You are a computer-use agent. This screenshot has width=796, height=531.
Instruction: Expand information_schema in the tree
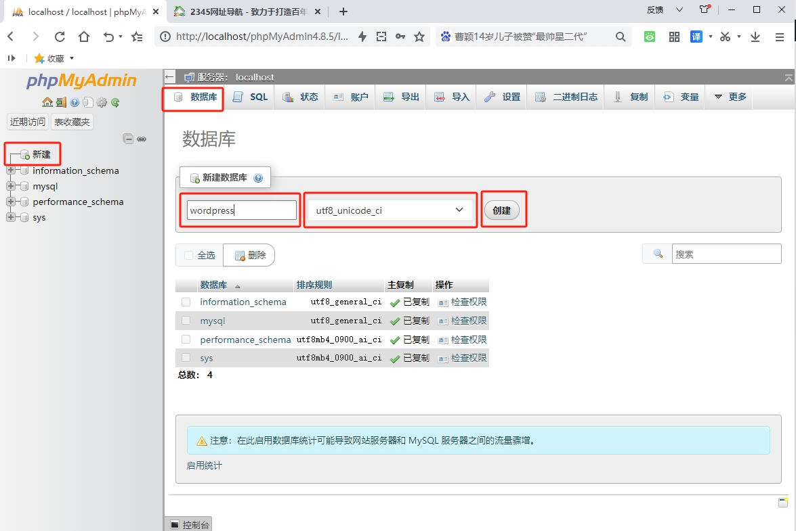11,170
